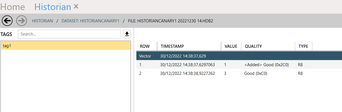Close the Historian tab with the X
Viewport: 342px width, 112px height.
(76, 6)
